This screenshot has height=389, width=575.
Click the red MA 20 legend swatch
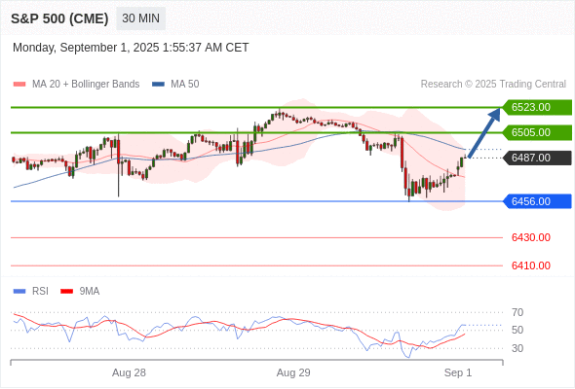coord(19,85)
